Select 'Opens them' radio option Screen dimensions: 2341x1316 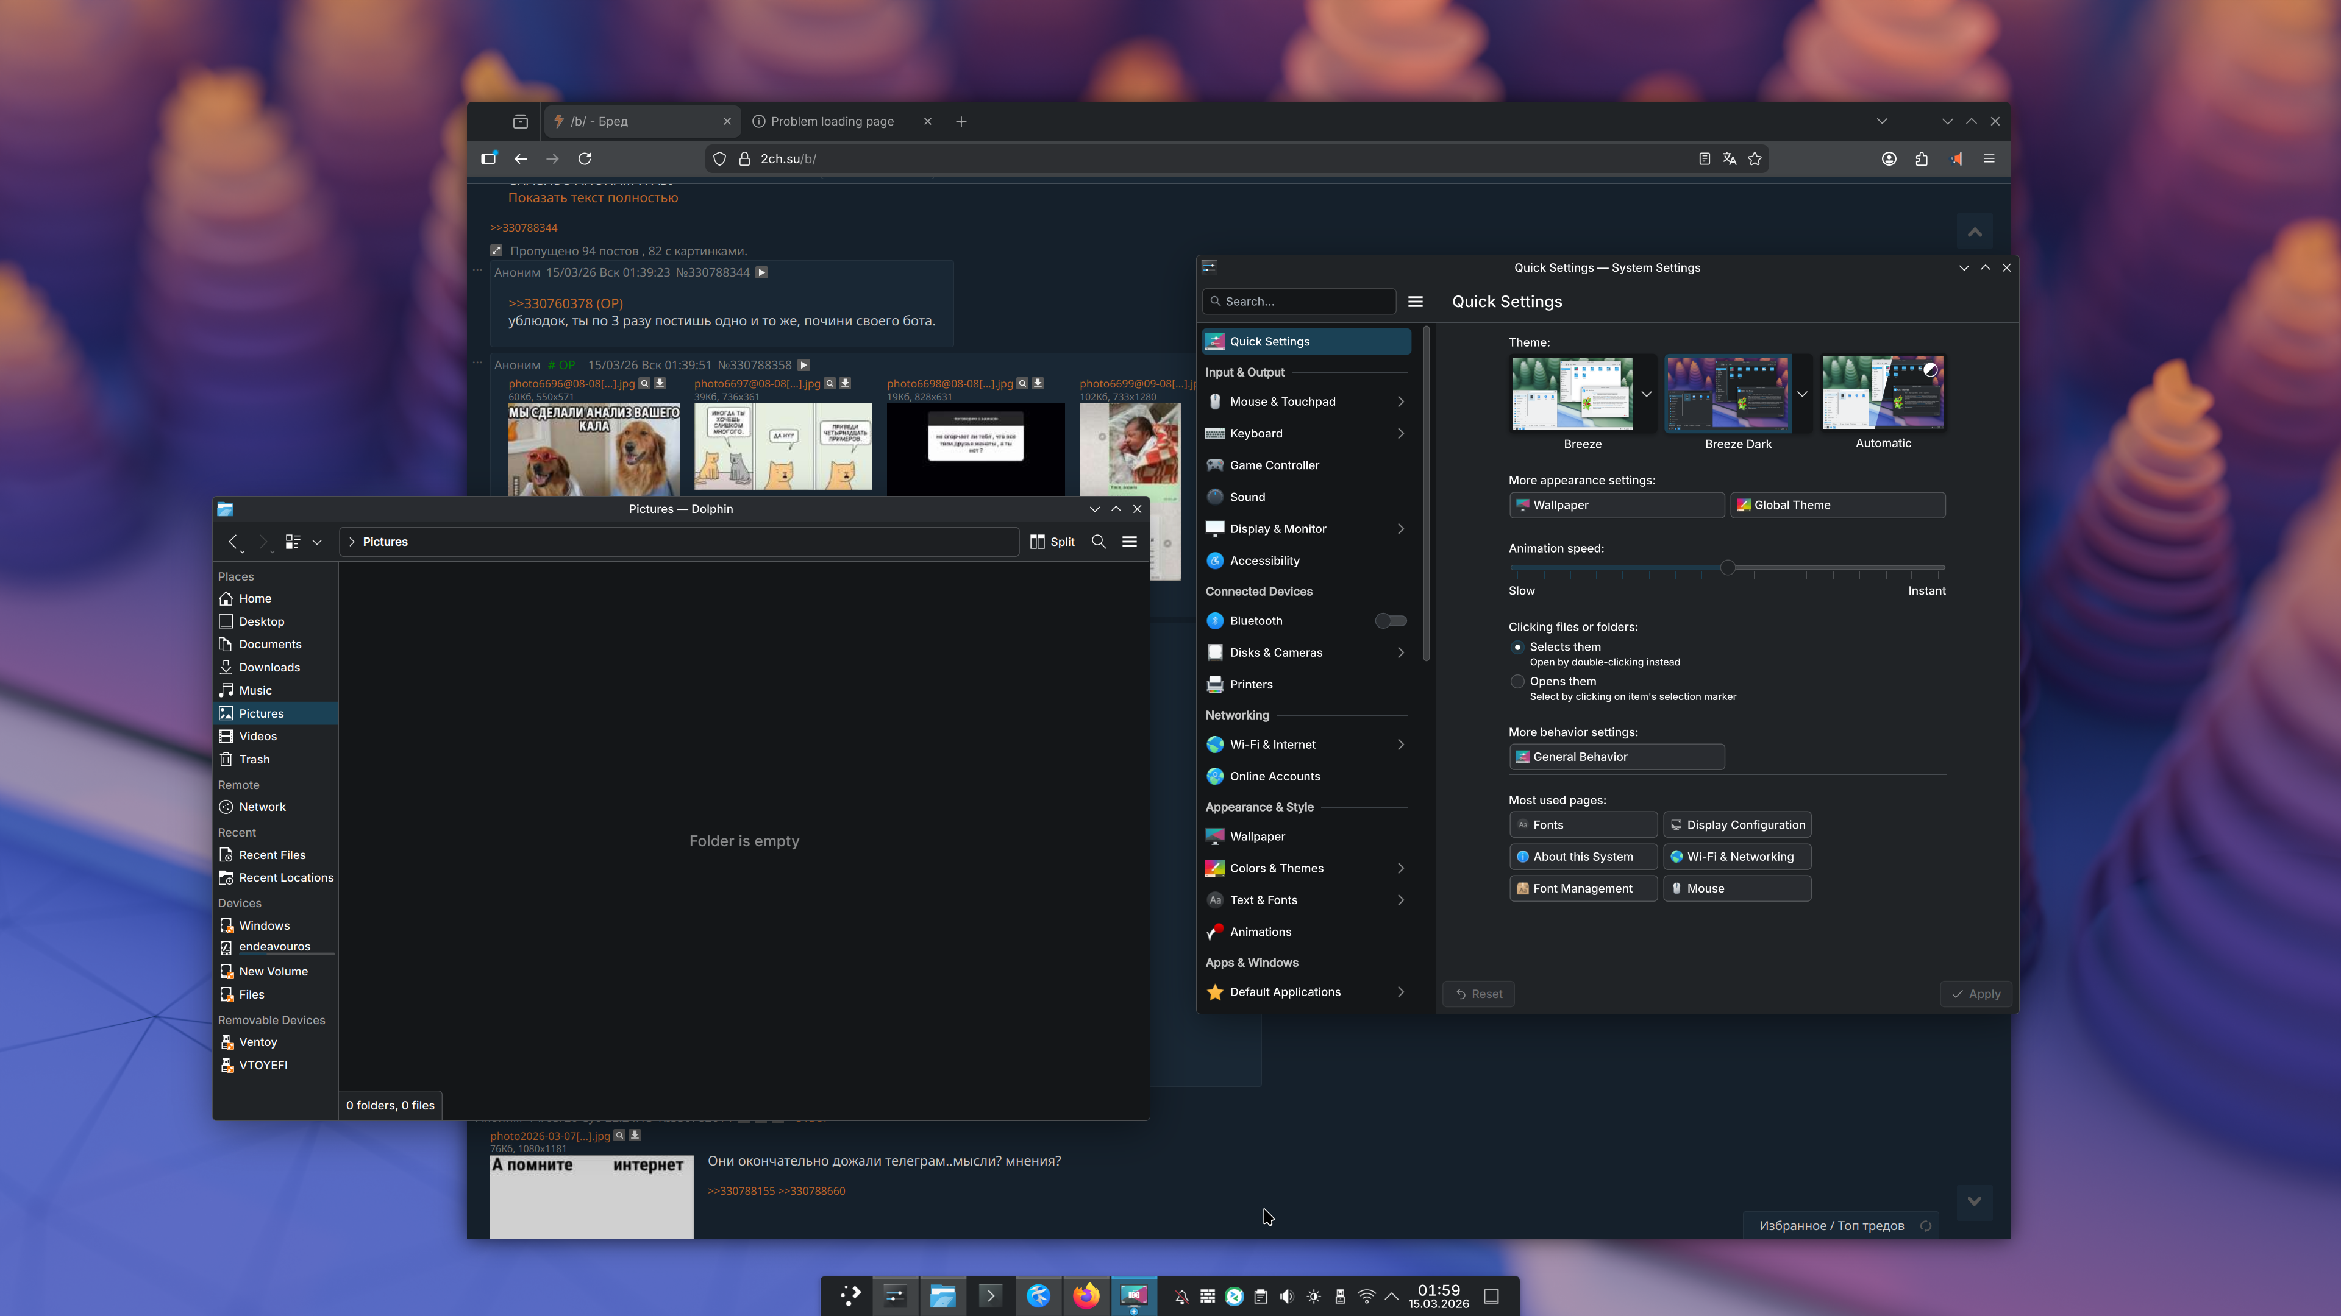(x=1517, y=681)
